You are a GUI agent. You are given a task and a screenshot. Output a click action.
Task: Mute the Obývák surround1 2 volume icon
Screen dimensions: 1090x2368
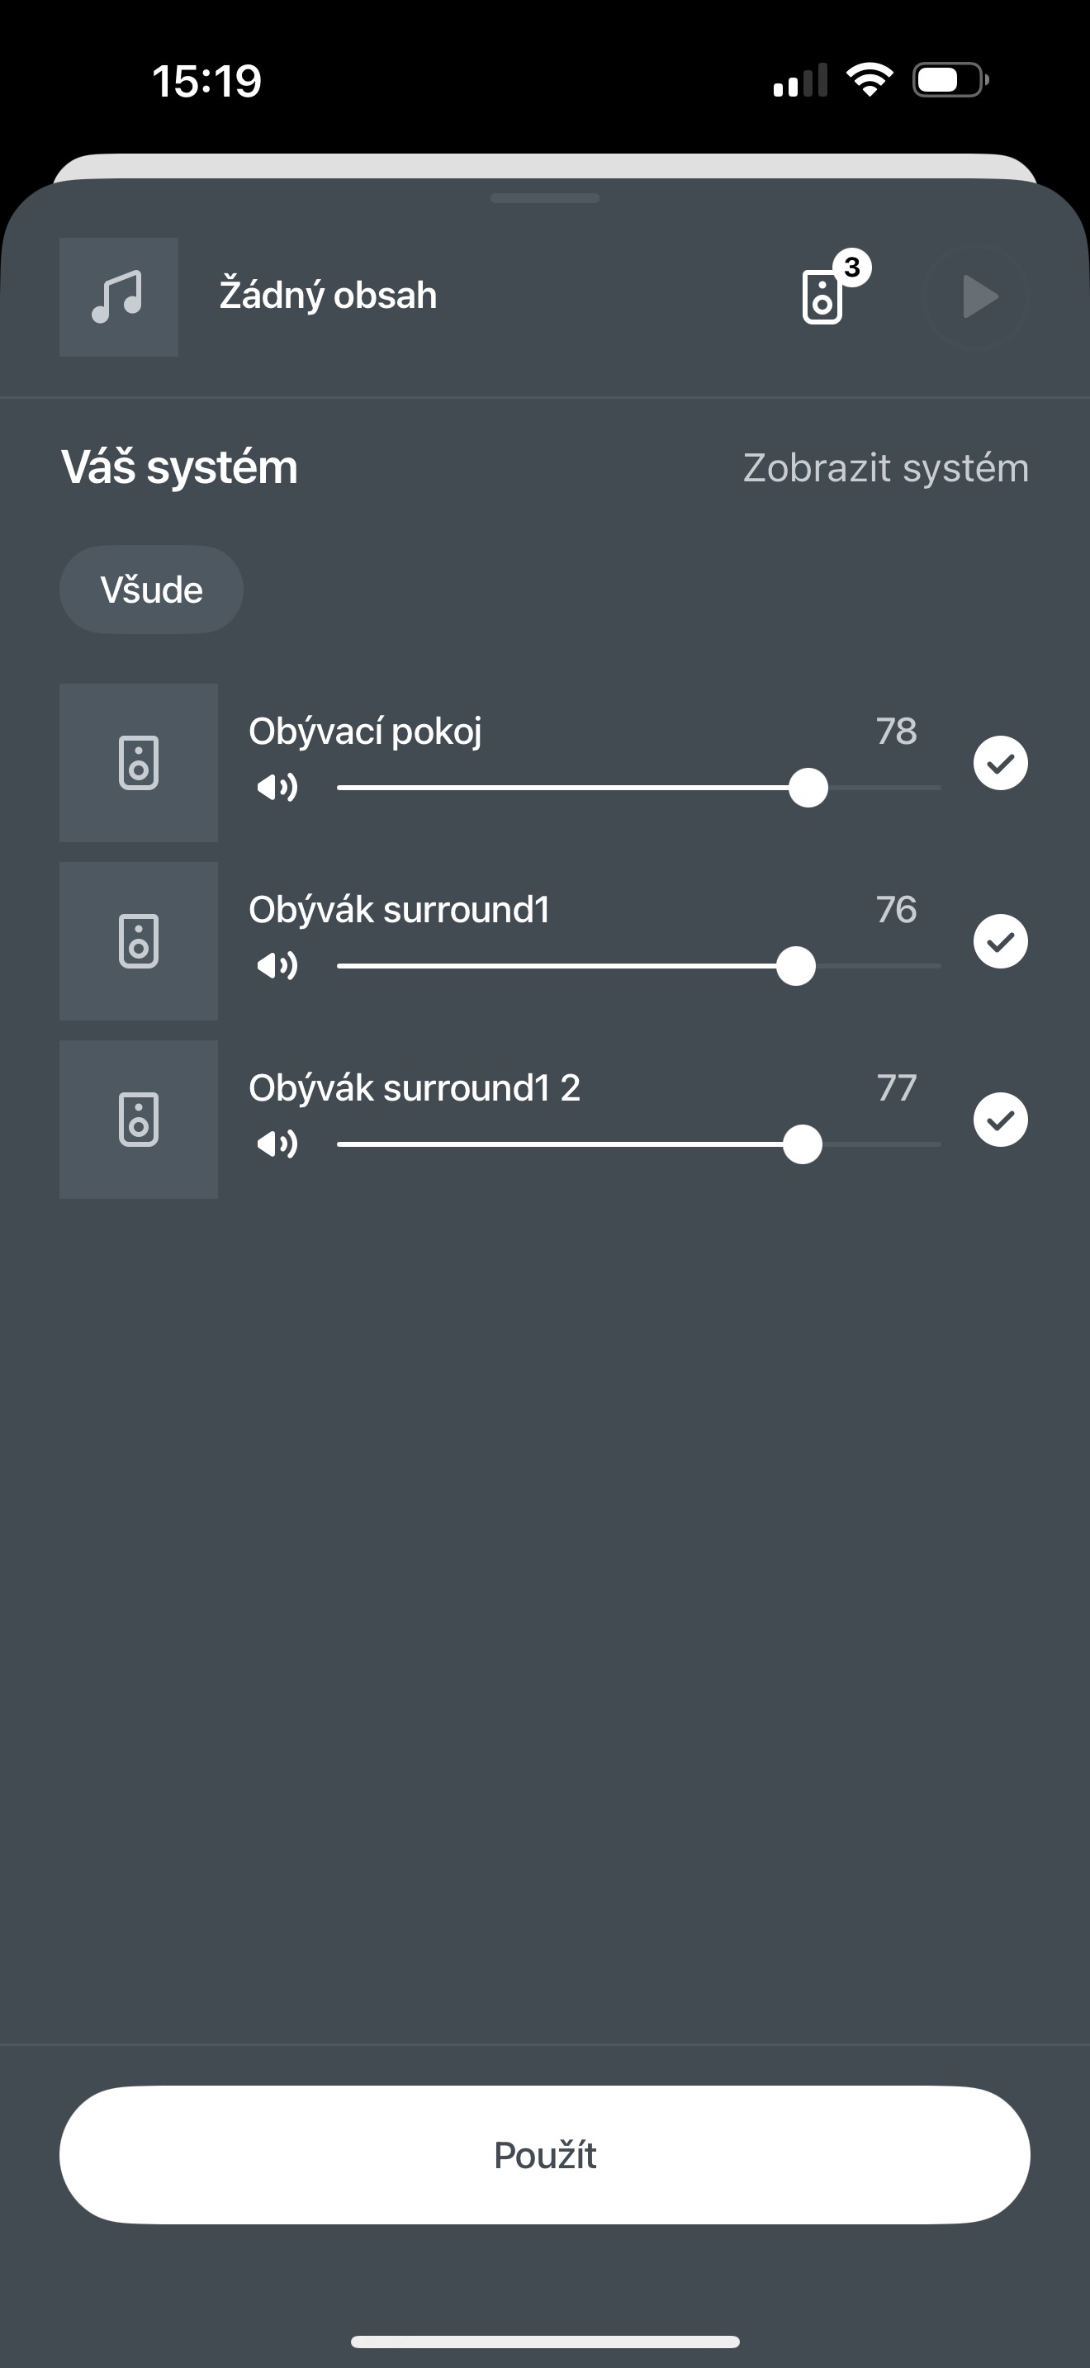pyautogui.click(x=277, y=1144)
